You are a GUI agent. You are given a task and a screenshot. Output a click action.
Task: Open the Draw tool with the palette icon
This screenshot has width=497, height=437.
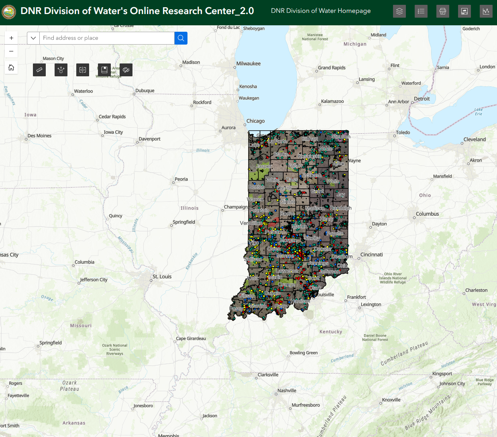click(x=126, y=70)
